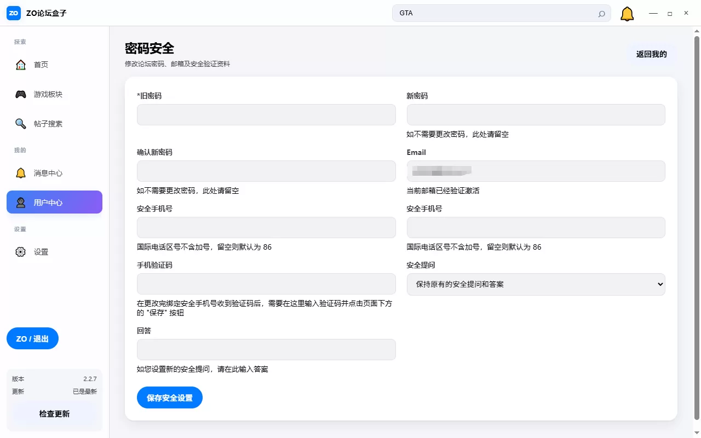
Task: Click the magnifier icon in the GTA search bar
Action: pos(601,14)
